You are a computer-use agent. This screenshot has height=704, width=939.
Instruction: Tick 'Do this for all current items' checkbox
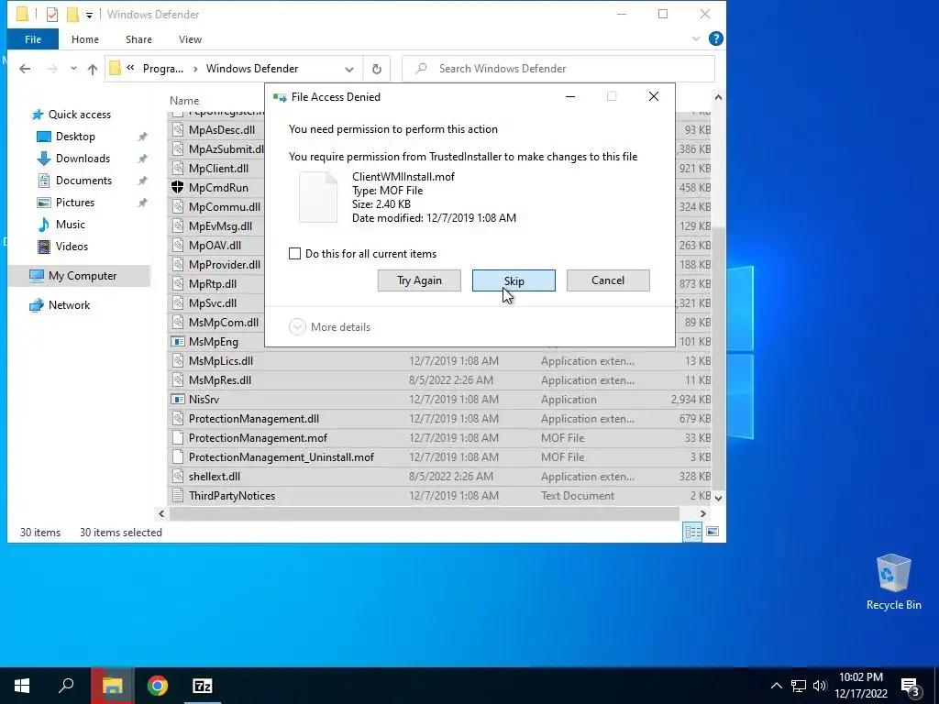(294, 254)
